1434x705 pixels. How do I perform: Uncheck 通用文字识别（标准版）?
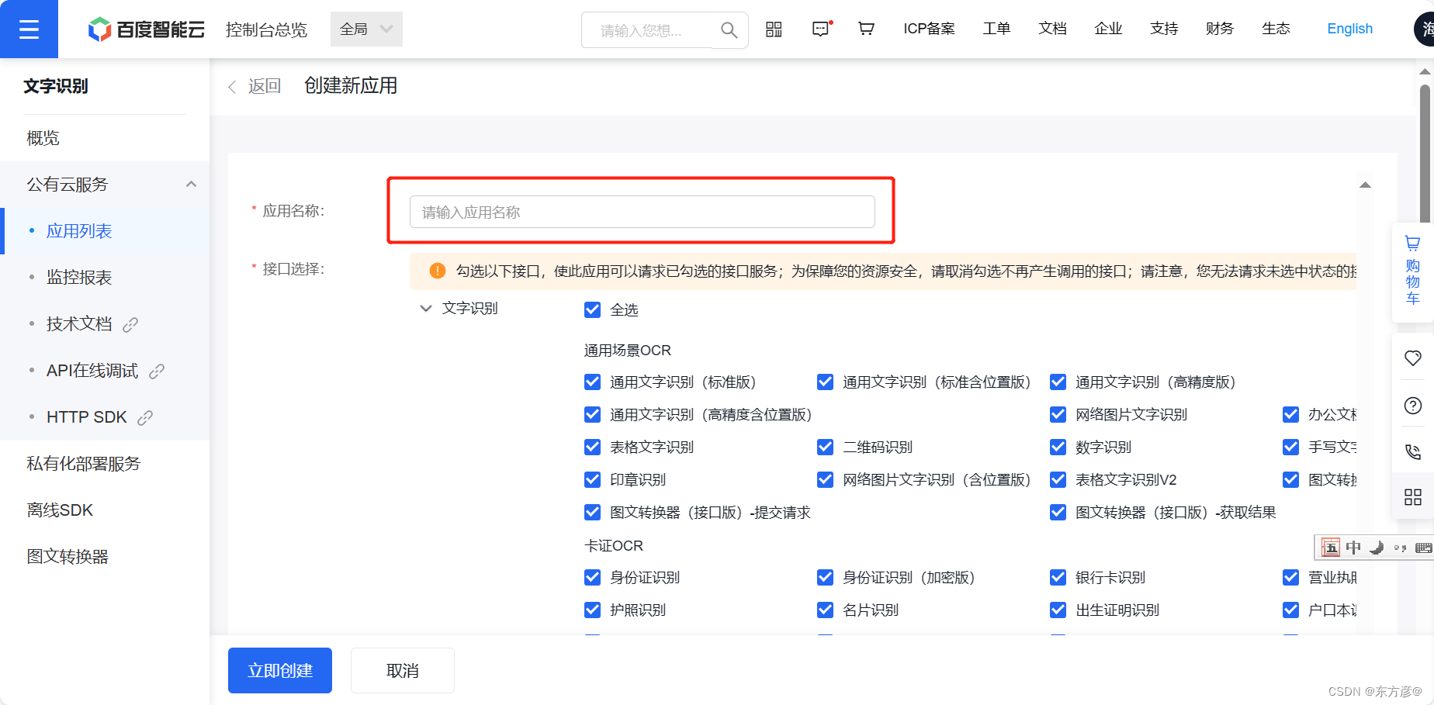[592, 382]
